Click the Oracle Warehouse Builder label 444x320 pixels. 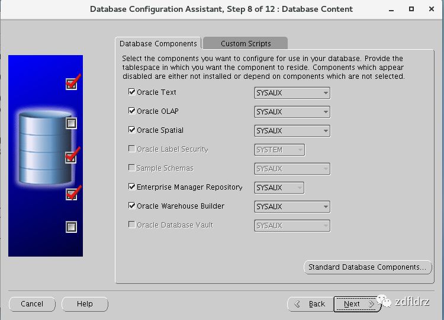pyautogui.click(x=181, y=206)
